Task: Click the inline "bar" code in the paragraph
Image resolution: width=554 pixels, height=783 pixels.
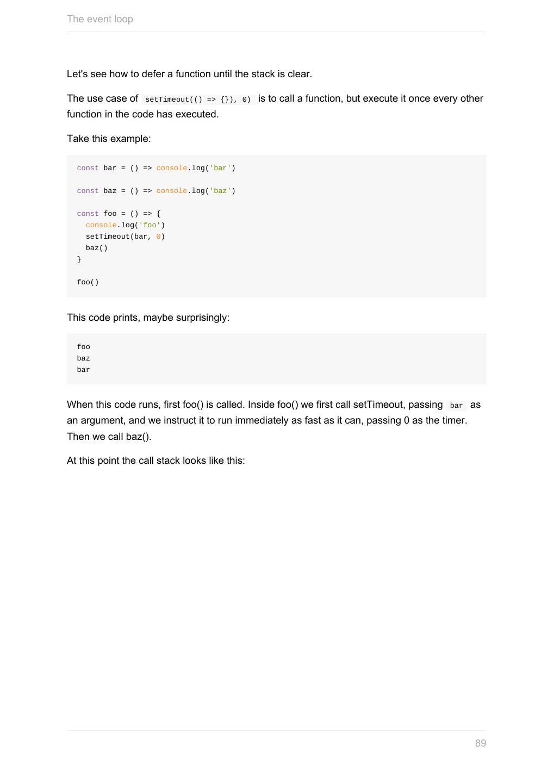Action: [456, 406]
